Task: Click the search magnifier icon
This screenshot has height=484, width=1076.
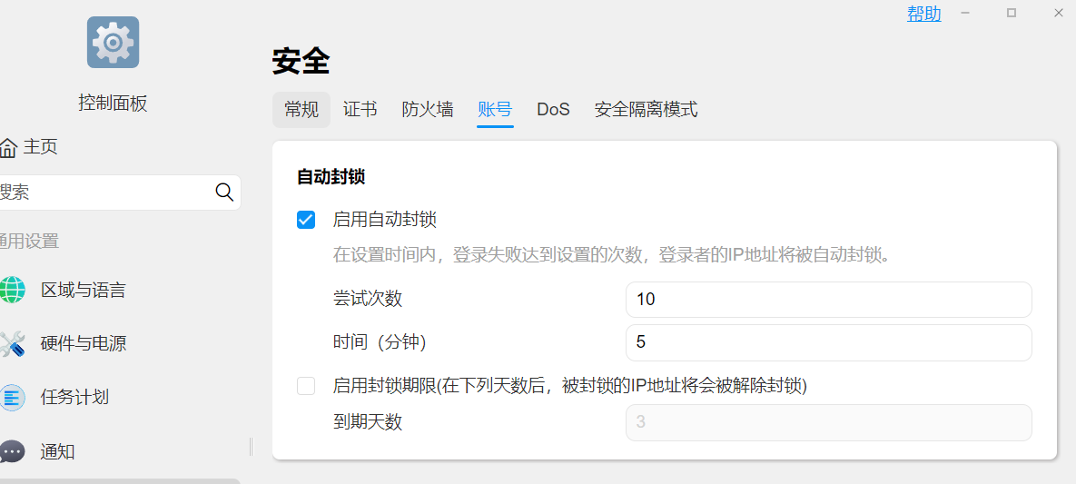Action: (x=224, y=192)
